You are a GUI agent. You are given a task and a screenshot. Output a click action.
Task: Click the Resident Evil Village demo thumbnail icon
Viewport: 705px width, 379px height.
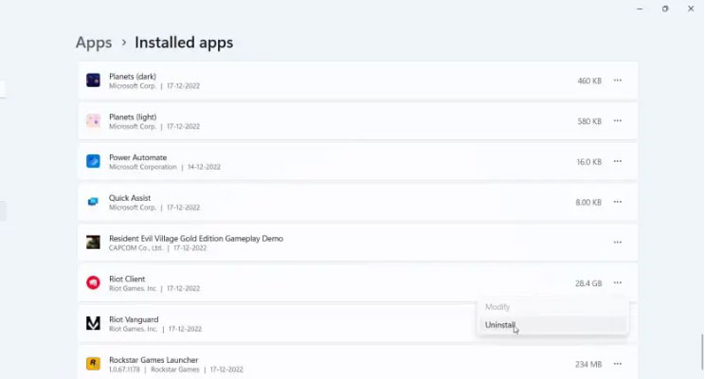(93, 243)
